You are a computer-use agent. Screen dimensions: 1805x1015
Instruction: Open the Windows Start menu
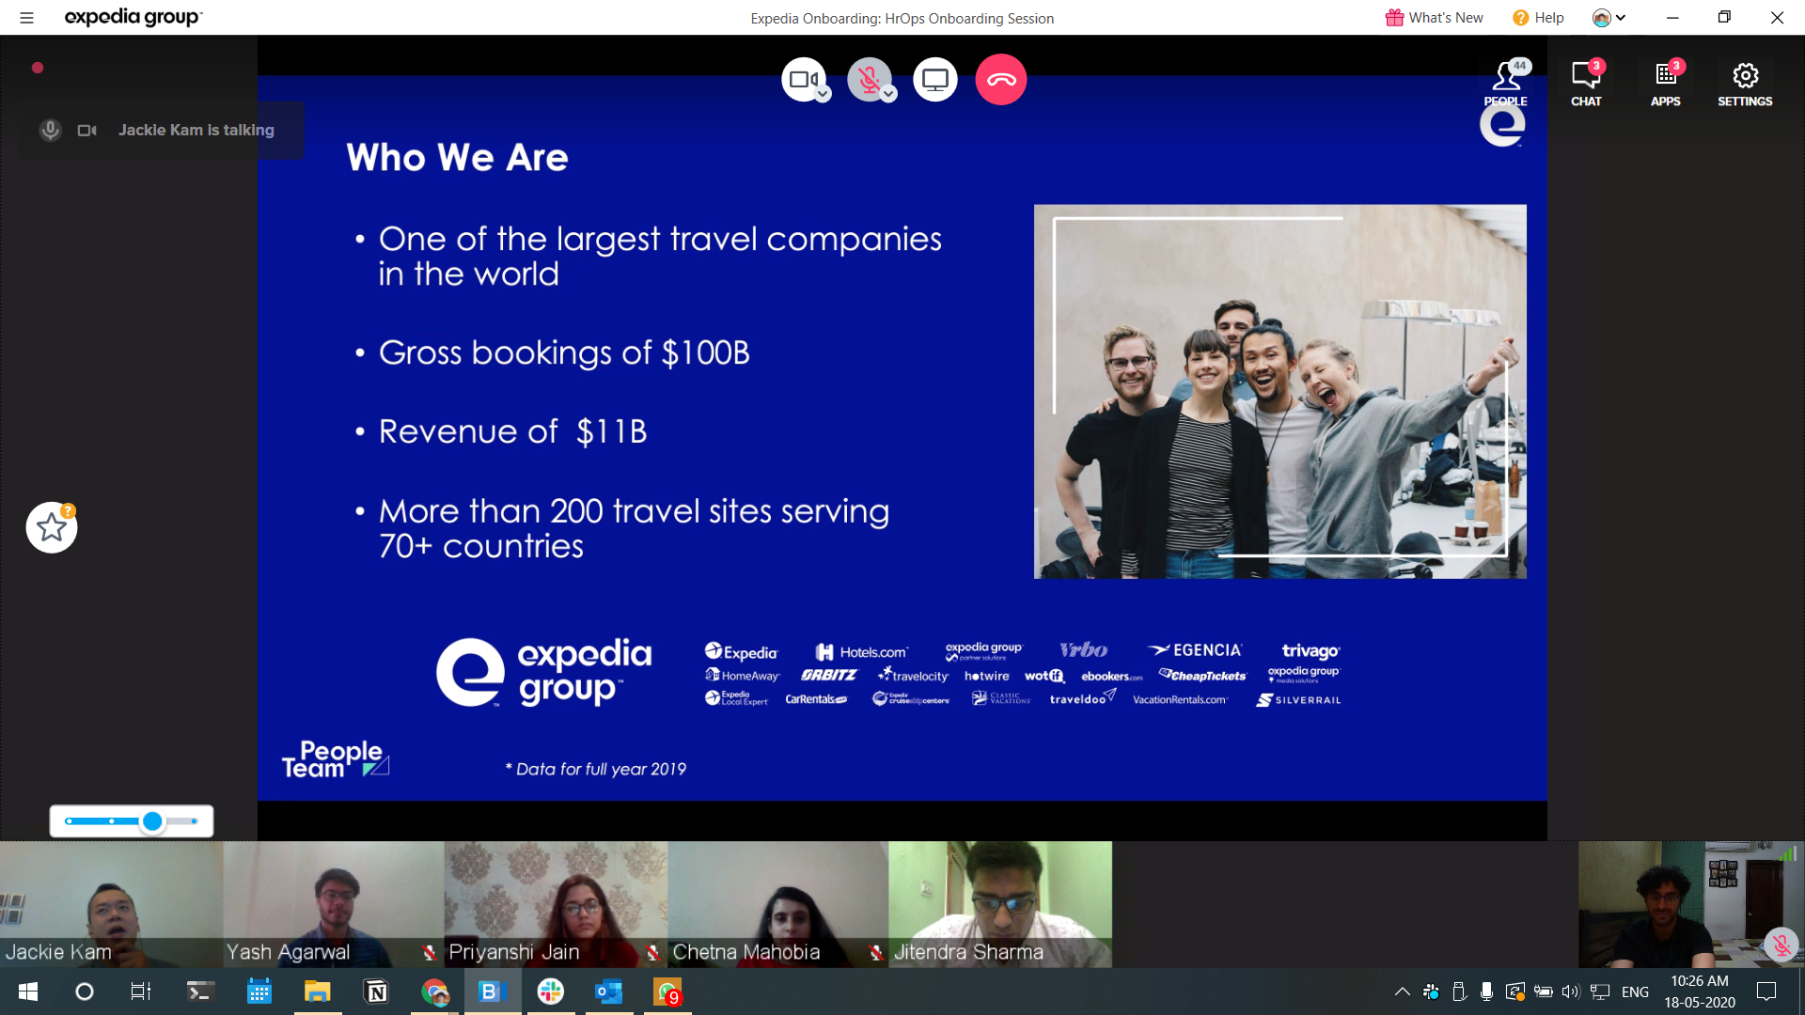pos(28,992)
